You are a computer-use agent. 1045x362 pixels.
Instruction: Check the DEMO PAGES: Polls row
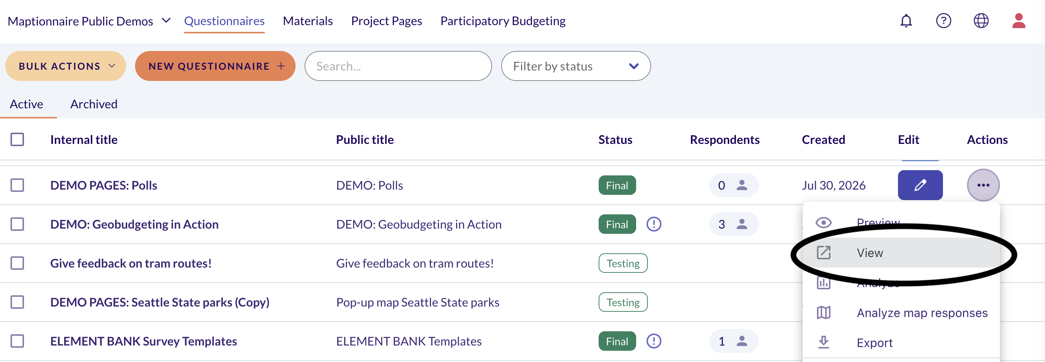[x=17, y=185]
